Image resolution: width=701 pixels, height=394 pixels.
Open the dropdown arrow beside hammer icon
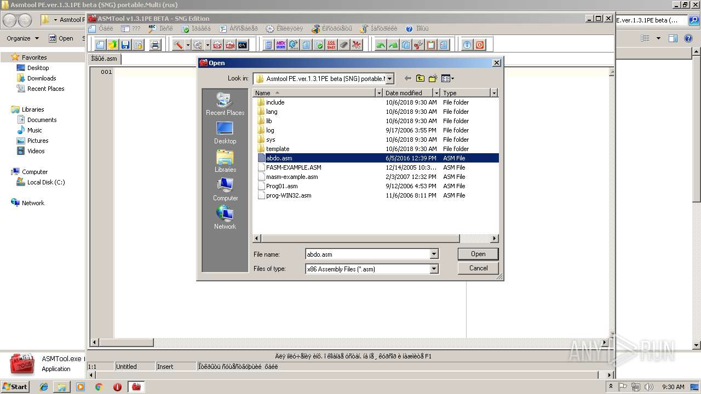[188, 45]
